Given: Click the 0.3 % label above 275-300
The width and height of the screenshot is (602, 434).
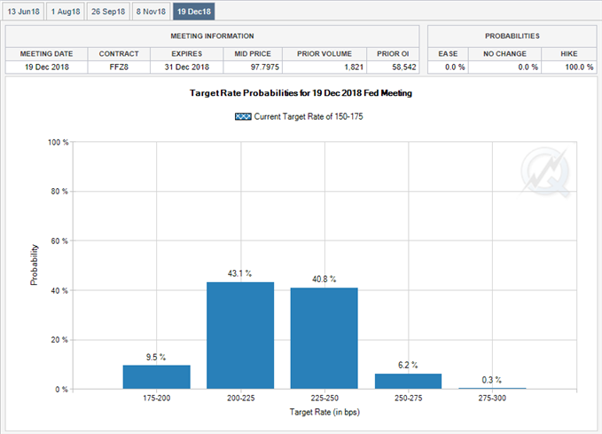Looking at the screenshot, I should pos(492,380).
